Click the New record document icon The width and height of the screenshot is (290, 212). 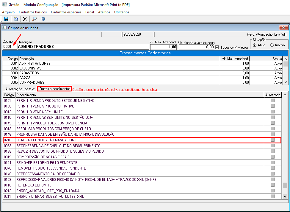pos(16,19)
